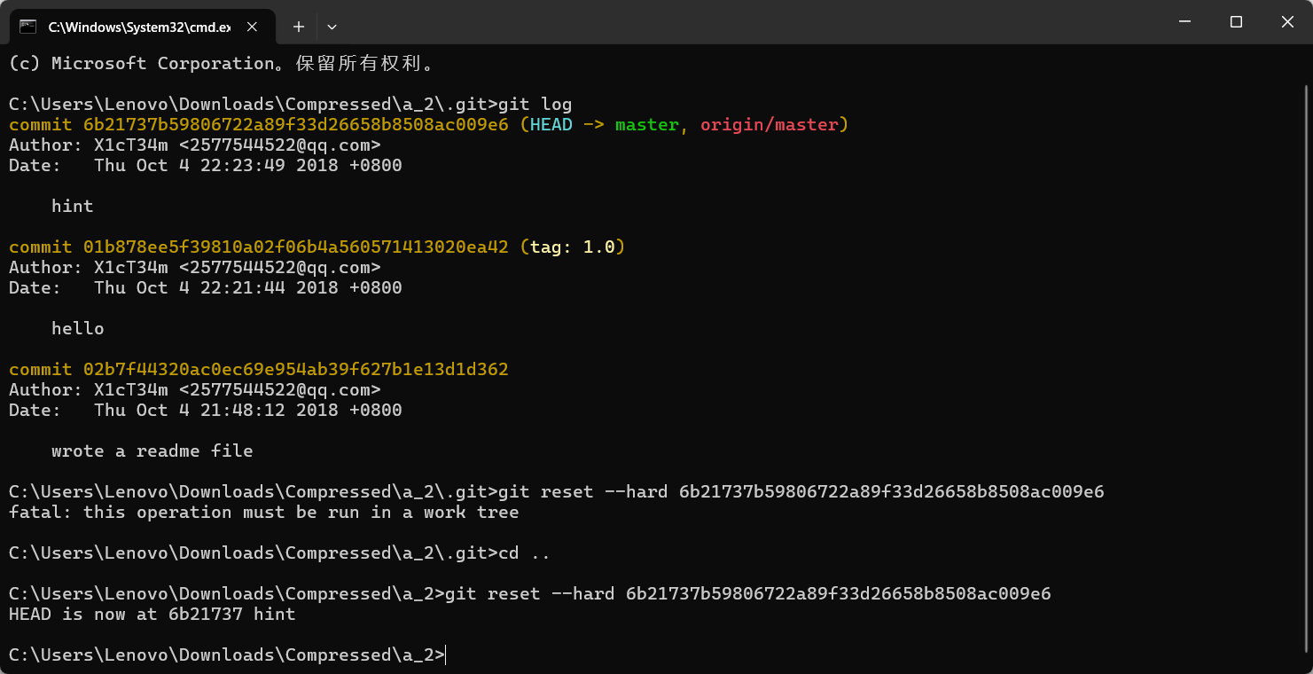Click the fatal work tree error line

click(263, 513)
